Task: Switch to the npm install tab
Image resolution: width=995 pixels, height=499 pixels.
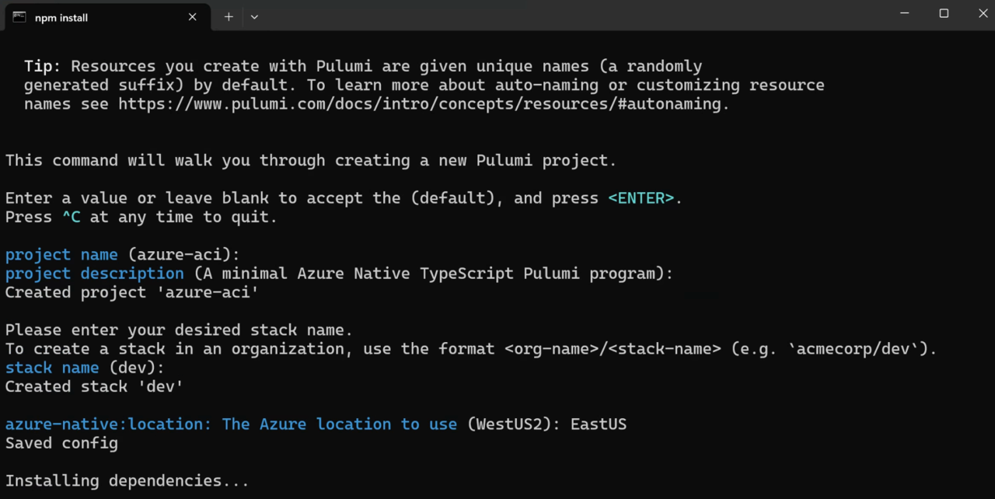Action: tap(93, 16)
